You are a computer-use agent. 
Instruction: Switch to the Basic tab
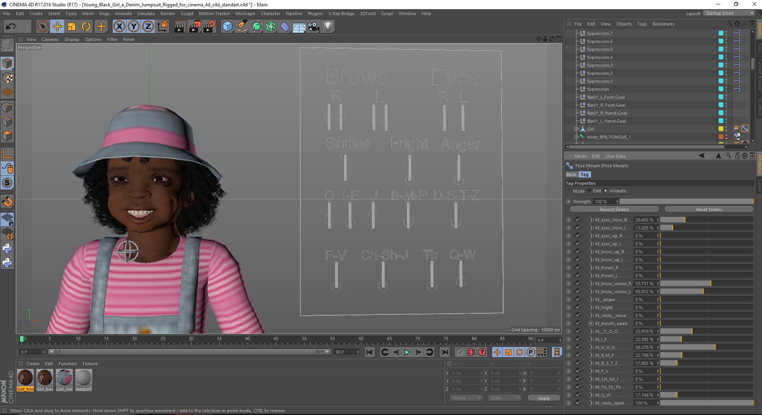point(571,174)
